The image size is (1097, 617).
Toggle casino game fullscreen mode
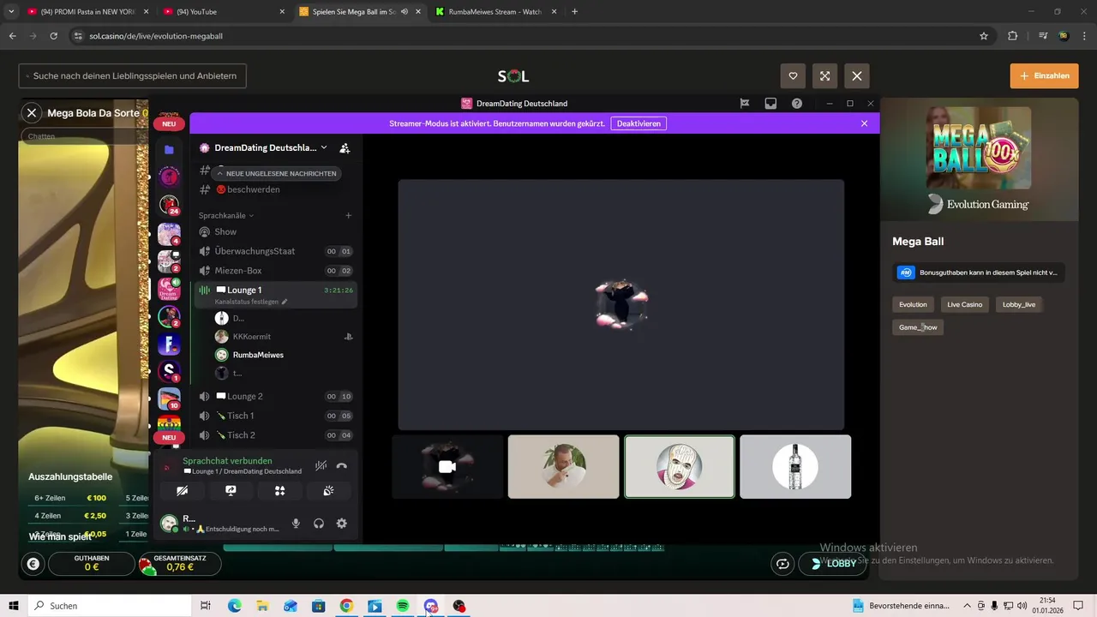point(824,75)
